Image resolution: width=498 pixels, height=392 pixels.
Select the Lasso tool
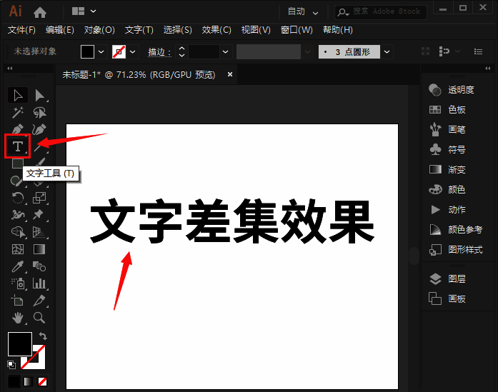tap(39, 112)
